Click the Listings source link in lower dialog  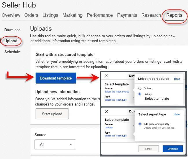coord(108,127)
